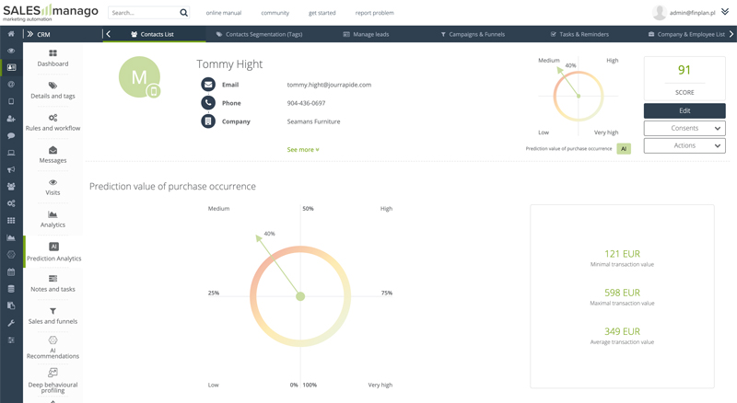Open the sliders icon in rail
The width and height of the screenshot is (737, 403).
click(x=11, y=340)
